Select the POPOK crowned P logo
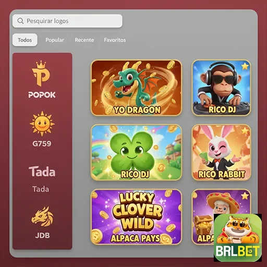The height and width of the screenshot is (267, 267). (x=41, y=74)
